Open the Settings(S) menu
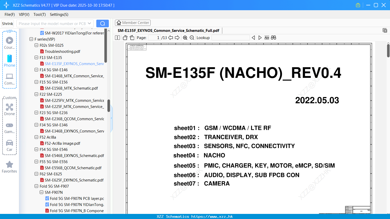The image size is (390, 219). 59,15
